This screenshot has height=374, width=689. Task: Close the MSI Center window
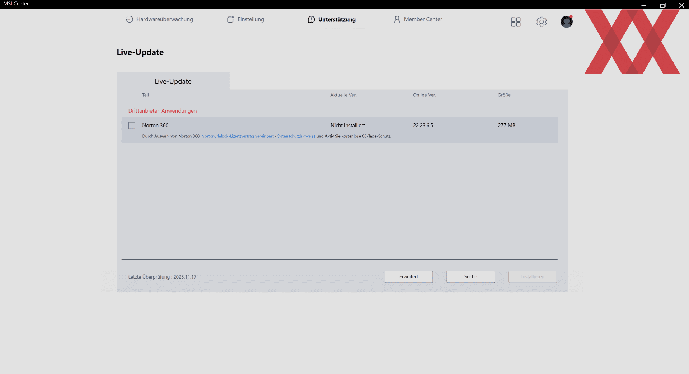tap(681, 5)
